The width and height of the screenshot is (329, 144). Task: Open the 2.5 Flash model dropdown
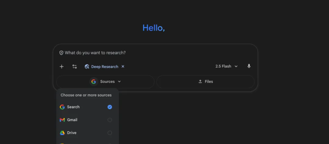pos(226,66)
